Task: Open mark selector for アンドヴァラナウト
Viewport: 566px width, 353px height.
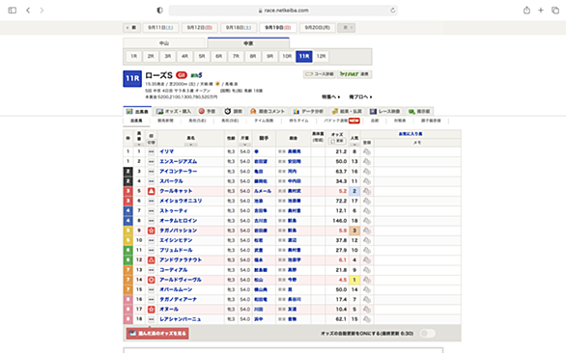Action: pyautogui.click(x=152, y=260)
